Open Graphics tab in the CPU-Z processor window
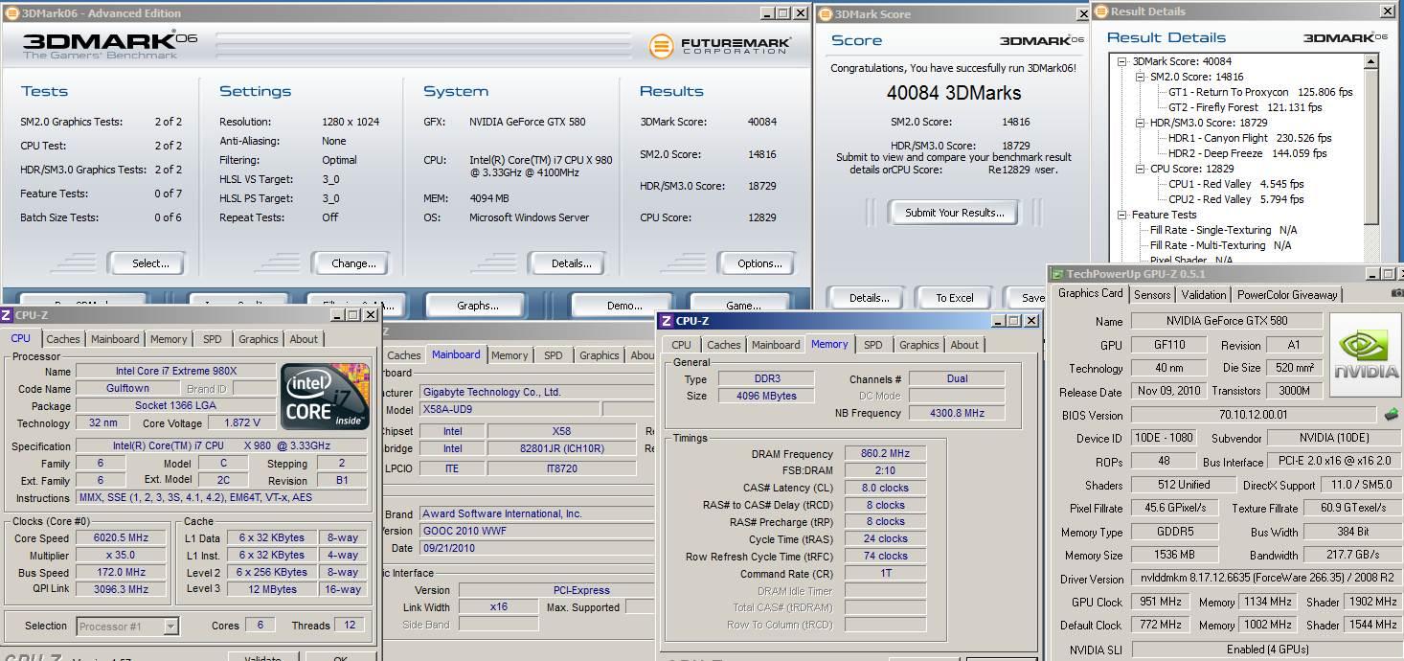1404x661 pixels. pyautogui.click(x=259, y=339)
